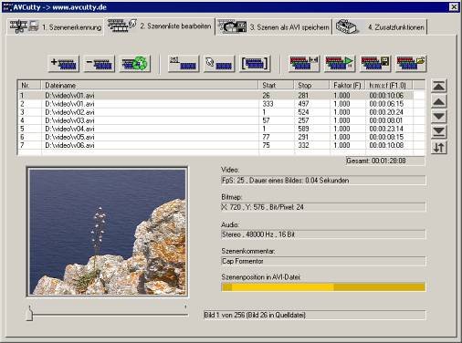462x343 pixels.
Task: Click the scene comment pencil icon
Action: coord(219,64)
